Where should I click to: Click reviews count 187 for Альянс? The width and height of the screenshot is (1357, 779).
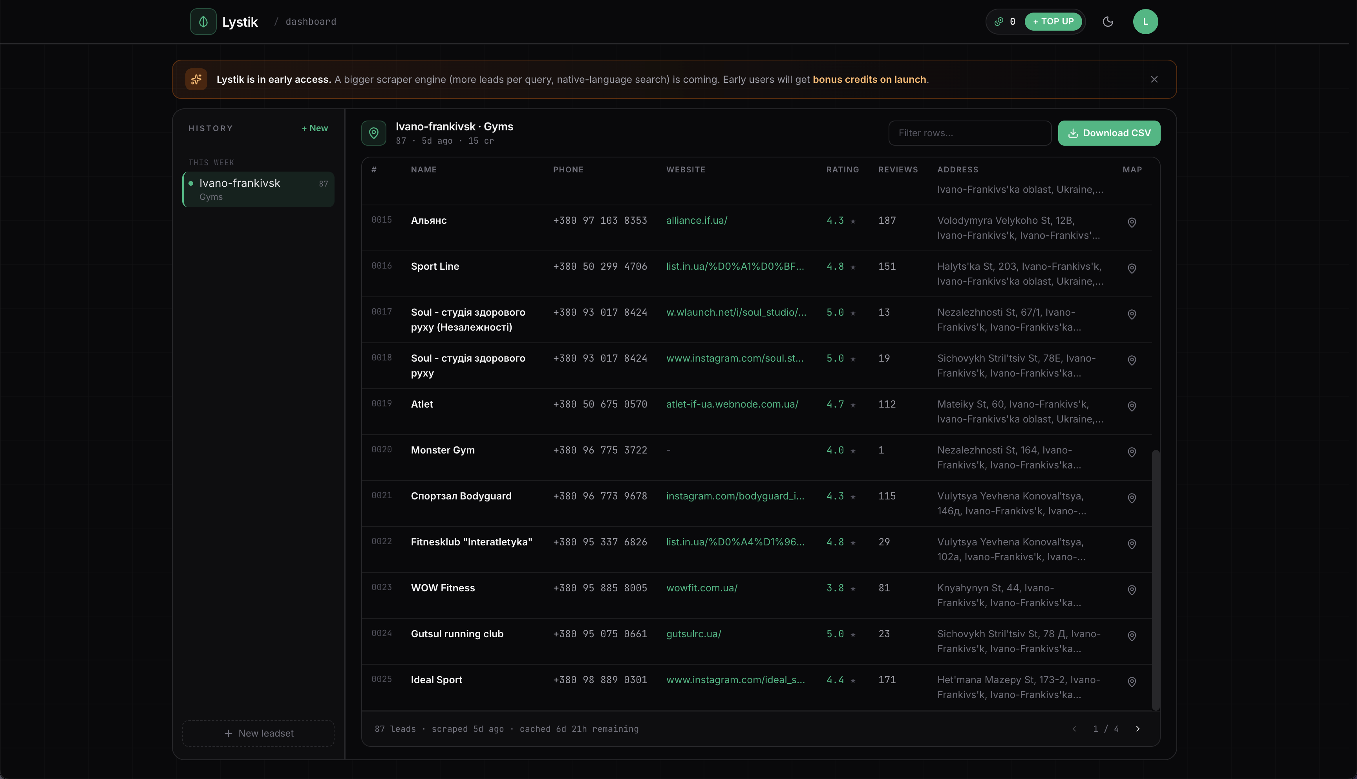[x=887, y=220]
